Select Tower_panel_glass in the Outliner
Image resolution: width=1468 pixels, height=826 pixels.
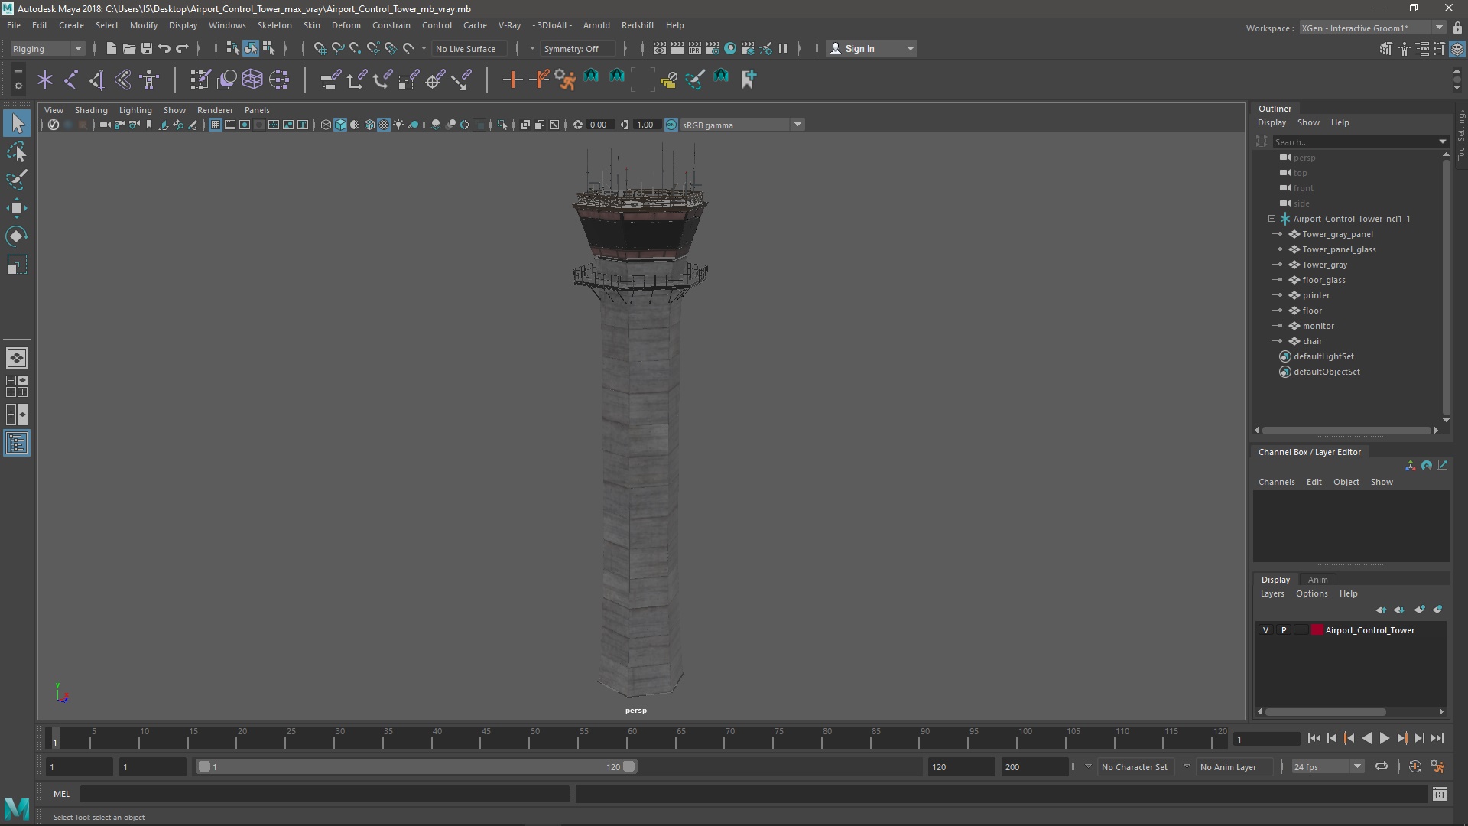tap(1339, 249)
